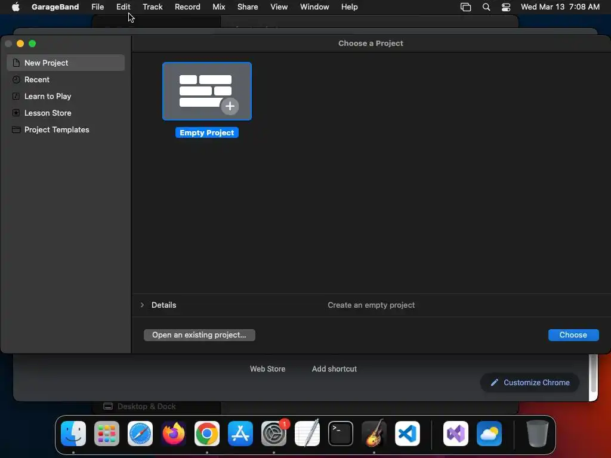Open Launchpad from the Dock
Viewport: 611px width, 458px height.
pos(107,434)
